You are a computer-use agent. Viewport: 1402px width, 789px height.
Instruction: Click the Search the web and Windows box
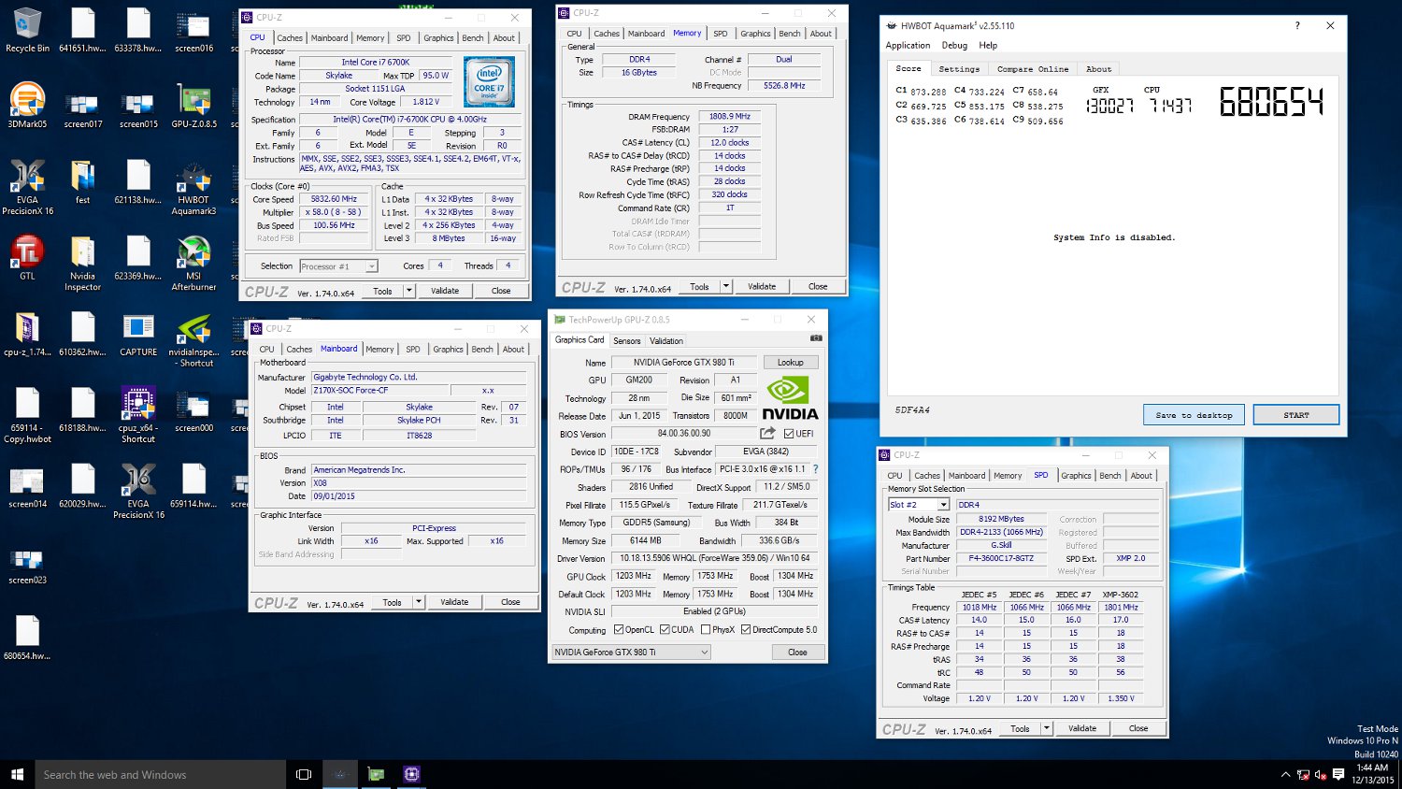(160, 774)
